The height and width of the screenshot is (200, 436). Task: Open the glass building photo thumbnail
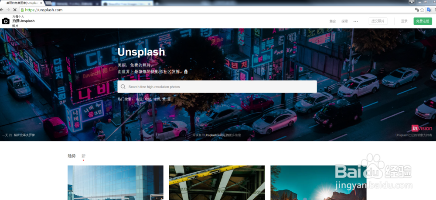[116, 183]
